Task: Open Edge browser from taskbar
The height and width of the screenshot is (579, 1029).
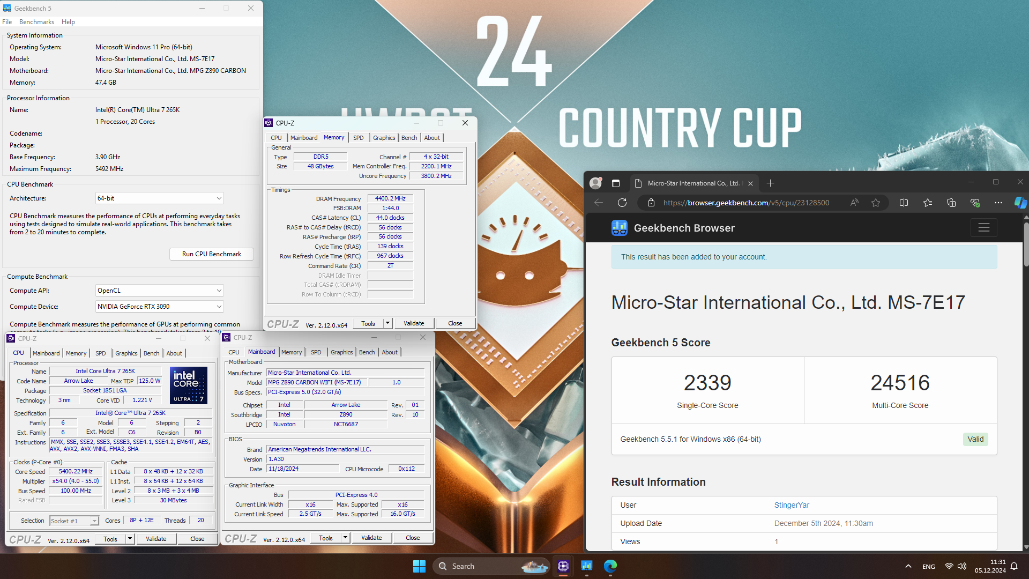Action: coord(610,566)
